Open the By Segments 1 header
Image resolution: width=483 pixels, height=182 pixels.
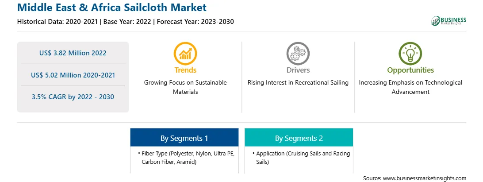(x=184, y=138)
